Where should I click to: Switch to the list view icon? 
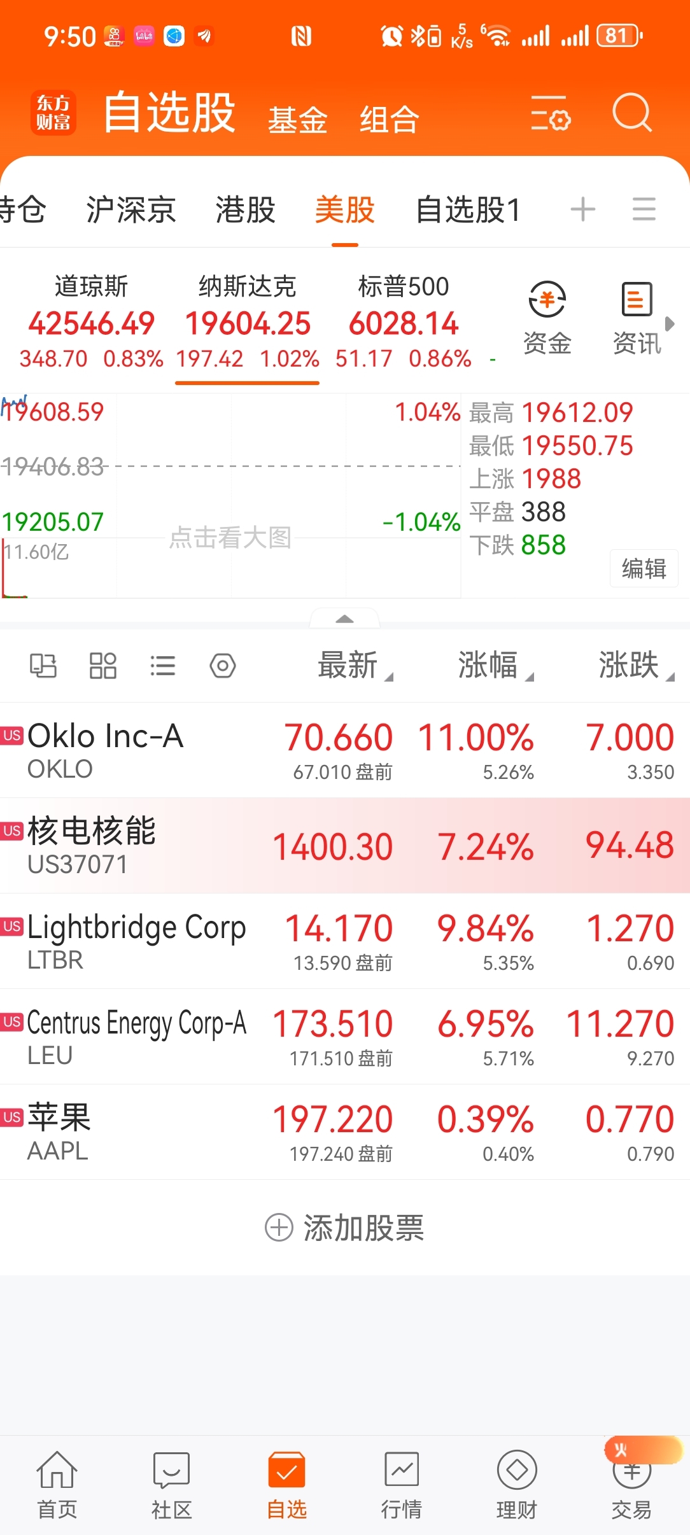[163, 666]
